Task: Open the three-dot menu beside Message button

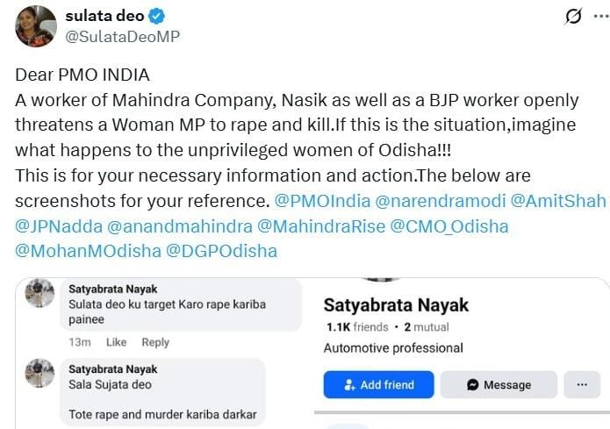Action: coord(582,384)
